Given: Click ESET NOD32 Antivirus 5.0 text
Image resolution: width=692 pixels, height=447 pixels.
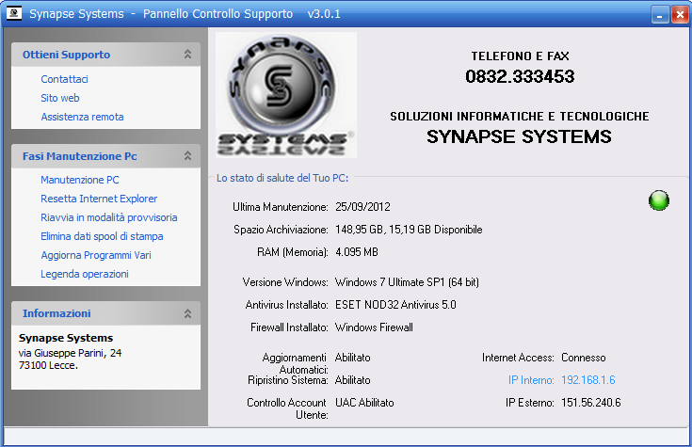Looking at the screenshot, I should (395, 305).
